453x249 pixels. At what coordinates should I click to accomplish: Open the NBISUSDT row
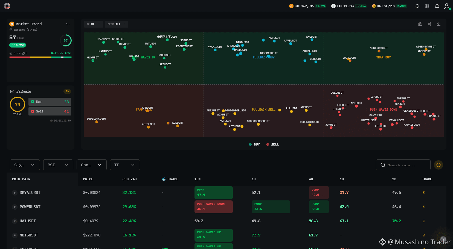(226, 235)
